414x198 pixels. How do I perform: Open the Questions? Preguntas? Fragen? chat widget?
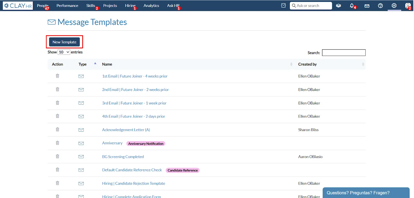(366, 193)
